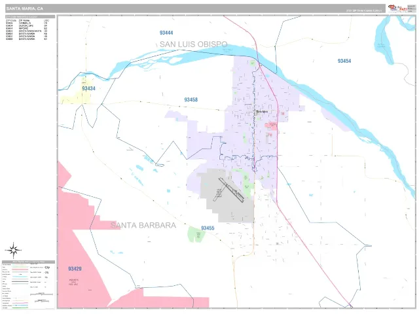Select the 93458 ZIP code label
The image size is (419, 314).
point(191,99)
